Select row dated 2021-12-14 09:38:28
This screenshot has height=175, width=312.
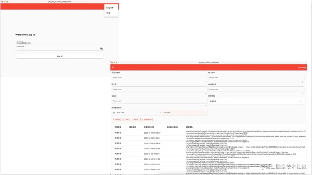pos(209,133)
